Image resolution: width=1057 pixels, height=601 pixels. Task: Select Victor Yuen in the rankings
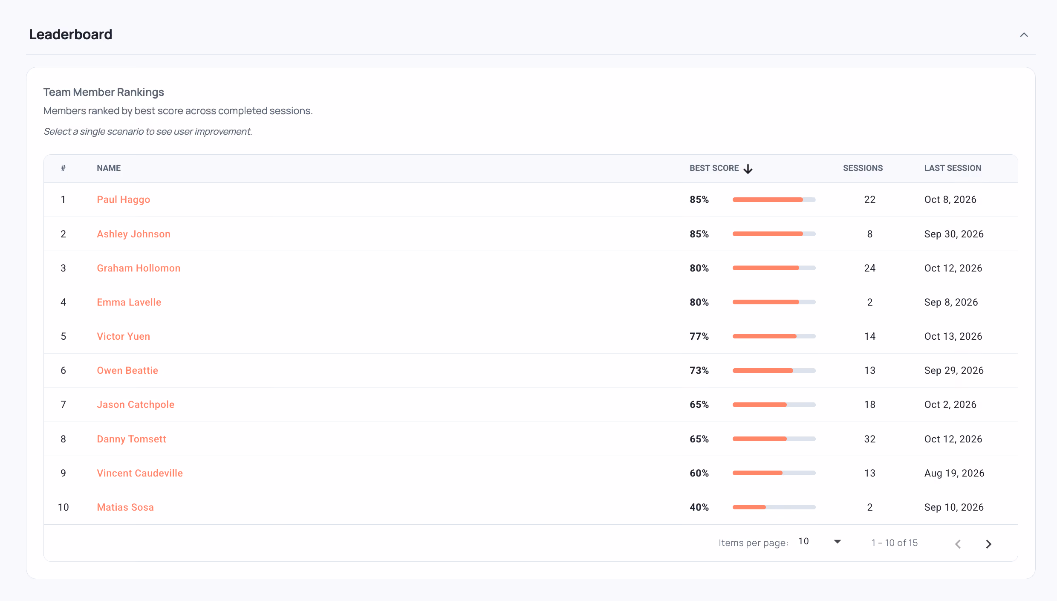point(124,336)
